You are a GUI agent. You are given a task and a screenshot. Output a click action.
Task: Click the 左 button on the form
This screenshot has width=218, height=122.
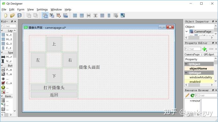pyautogui.click(x=38, y=60)
